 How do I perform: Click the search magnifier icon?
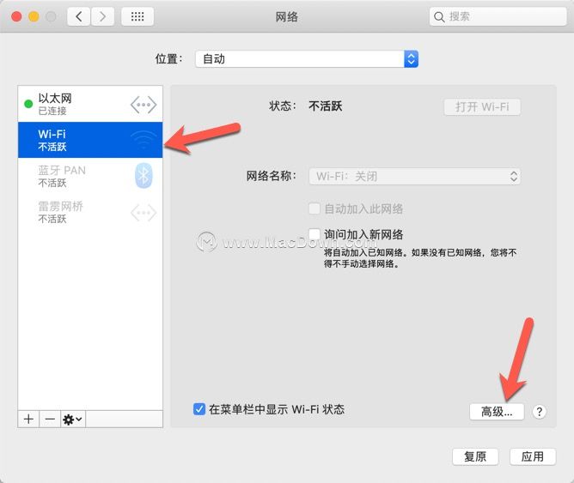(x=438, y=17)
